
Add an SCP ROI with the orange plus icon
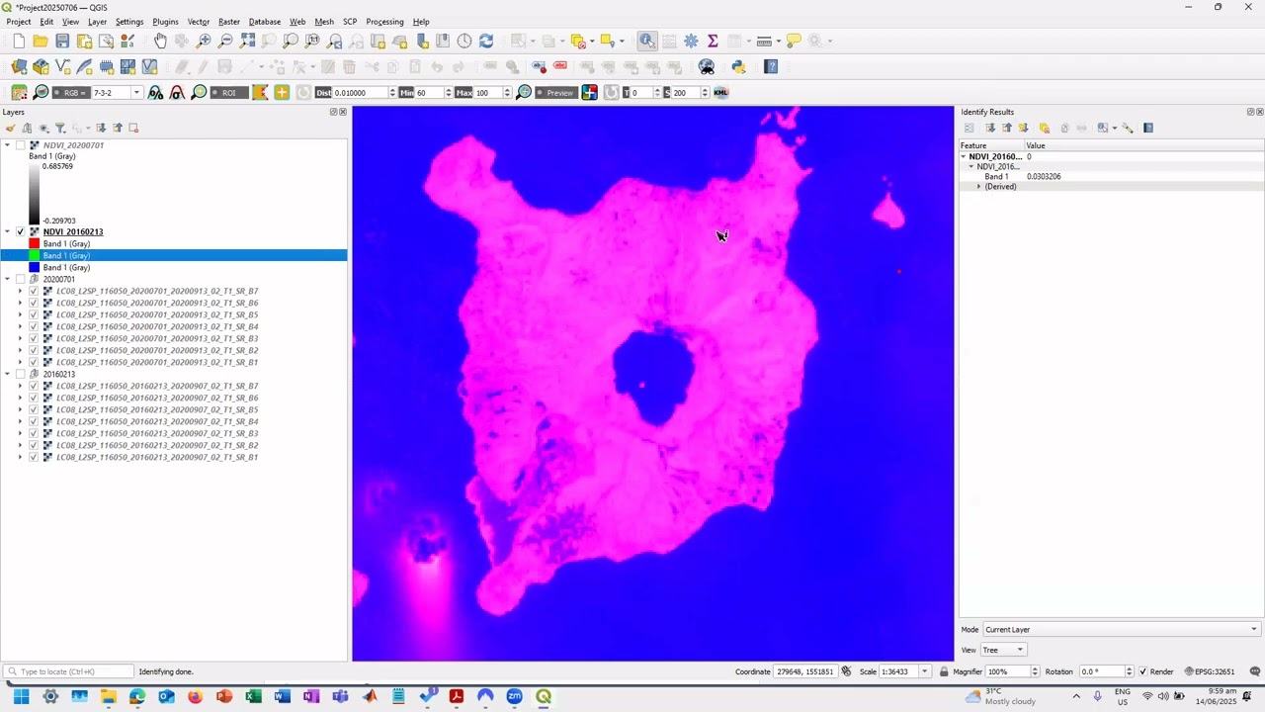pos(282,92)
